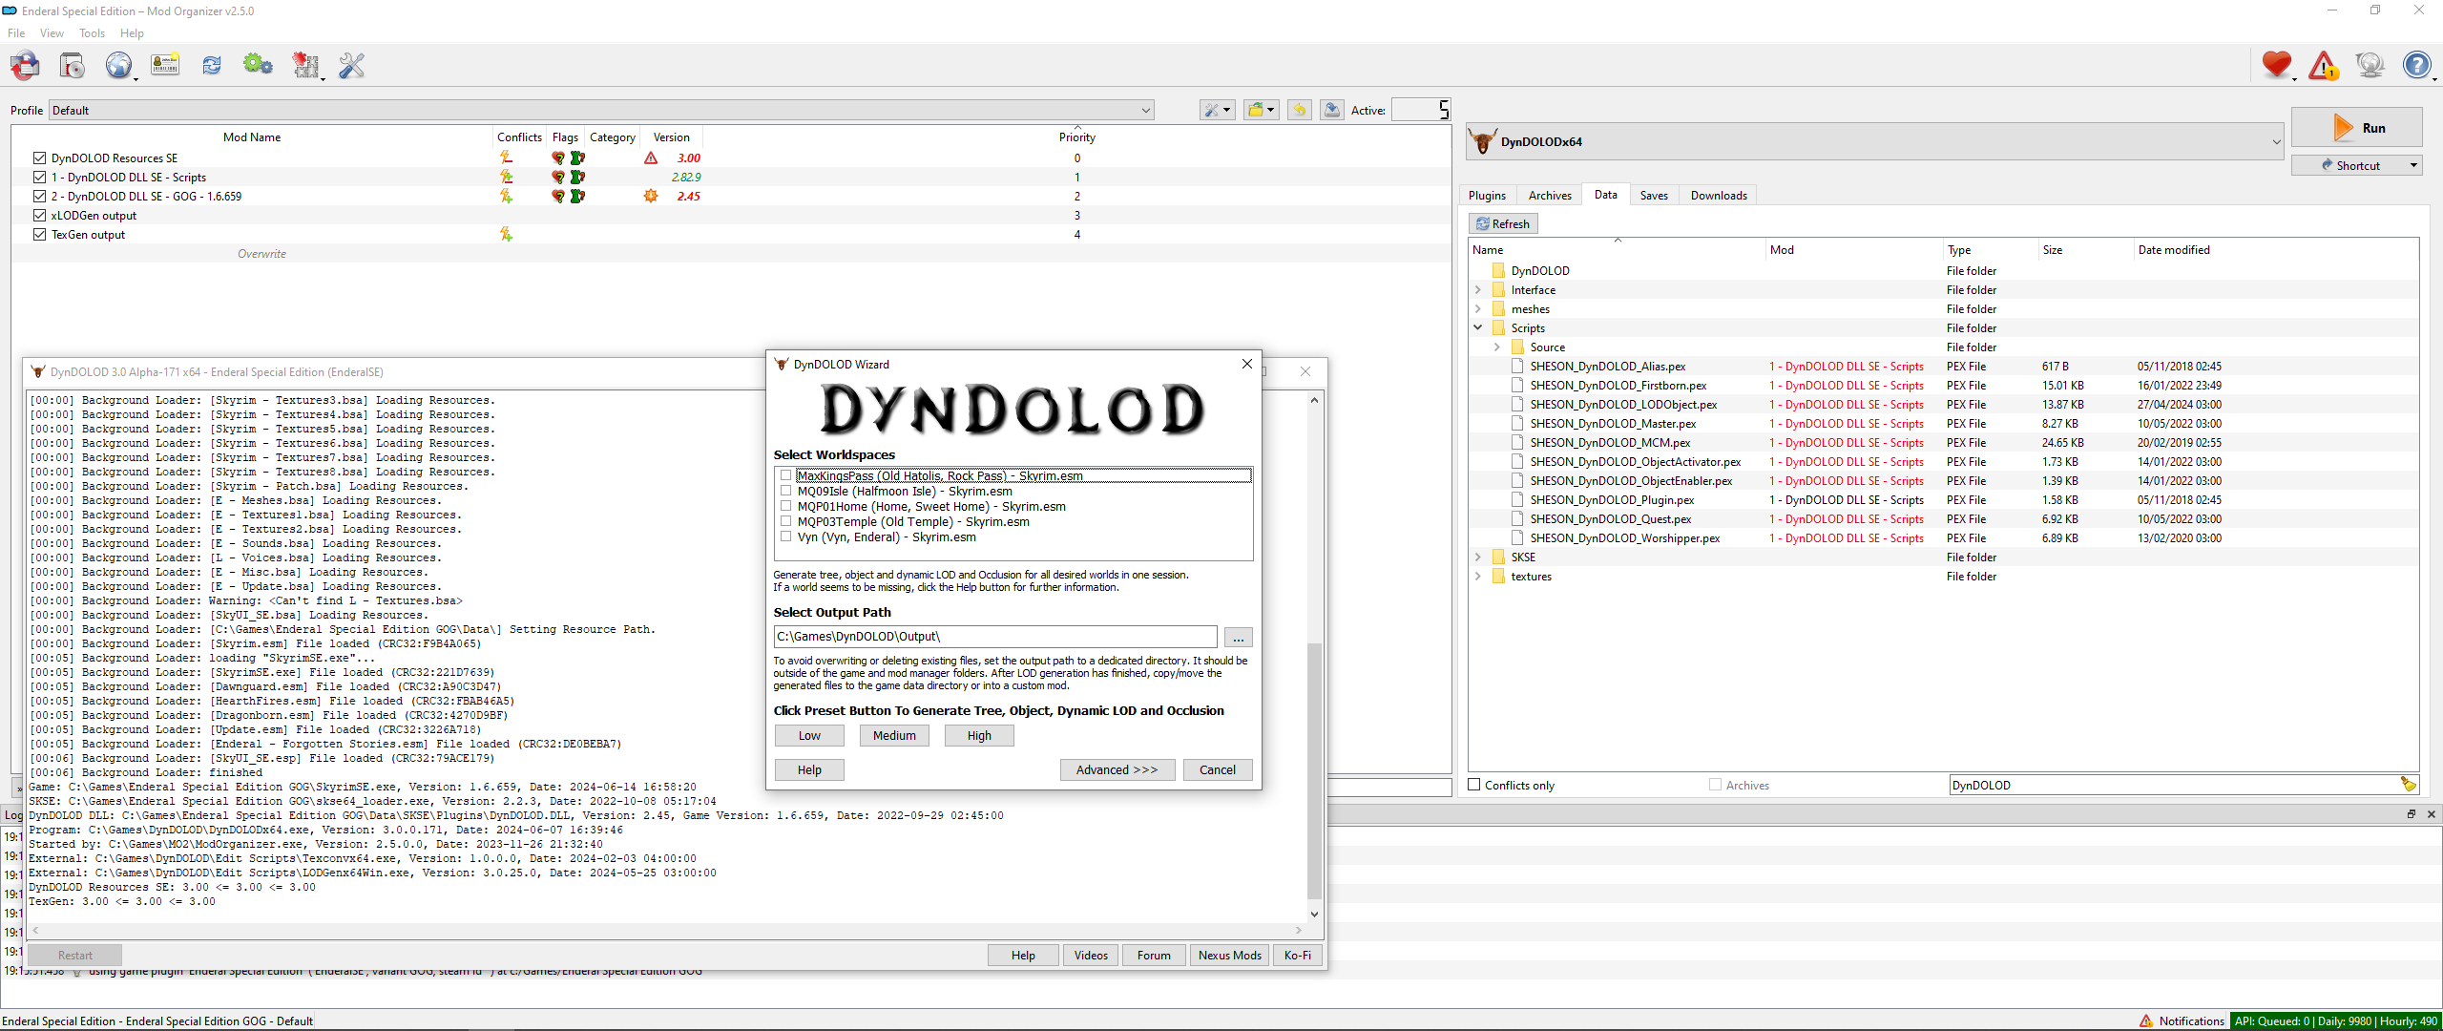Click the Install Mod archive toolbar icon

[x=72, y=65]
